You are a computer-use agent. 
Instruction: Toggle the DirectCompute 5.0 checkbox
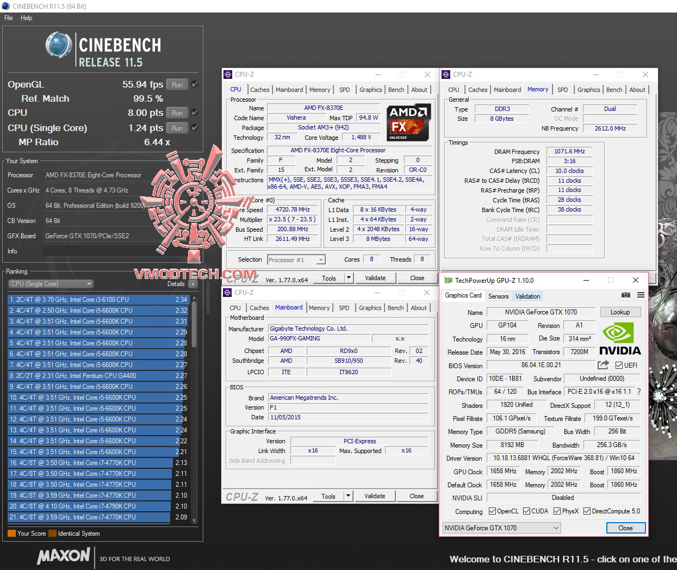[x=587, y=511]
